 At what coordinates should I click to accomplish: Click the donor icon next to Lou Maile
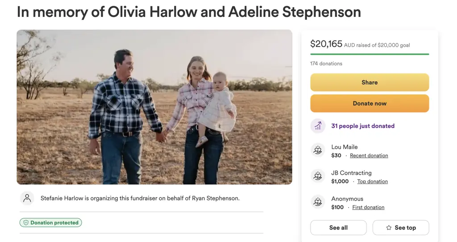tap(318, 151)
